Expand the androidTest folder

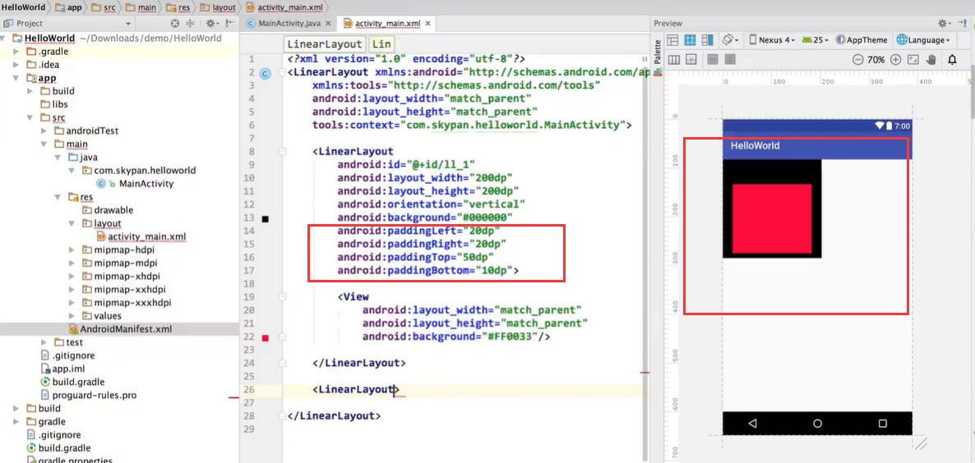pos(44,131)
